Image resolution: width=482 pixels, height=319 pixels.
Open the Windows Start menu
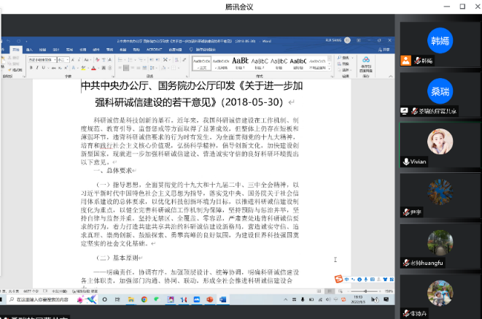[x=4, y=299]
